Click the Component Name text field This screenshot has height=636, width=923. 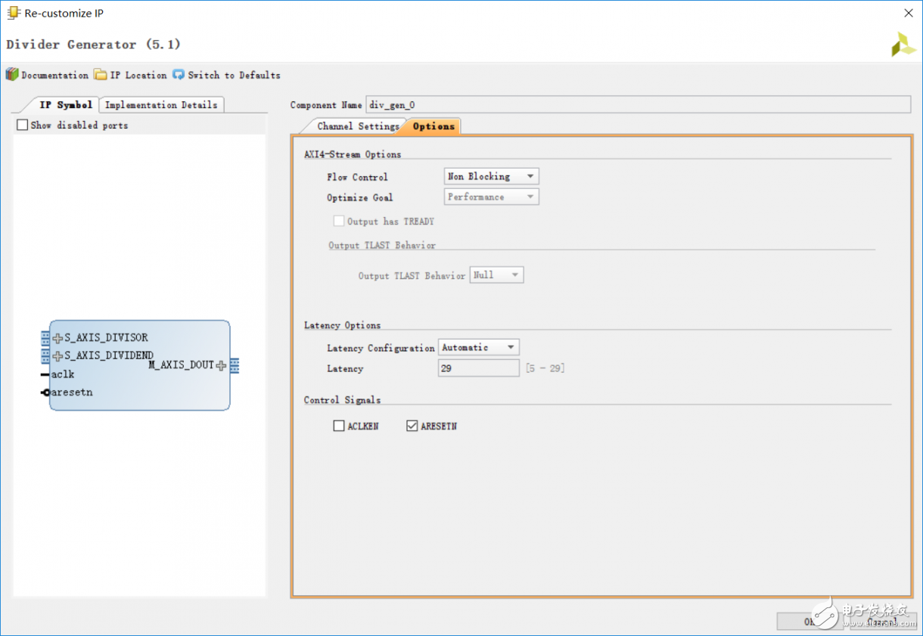coord(638,105)
